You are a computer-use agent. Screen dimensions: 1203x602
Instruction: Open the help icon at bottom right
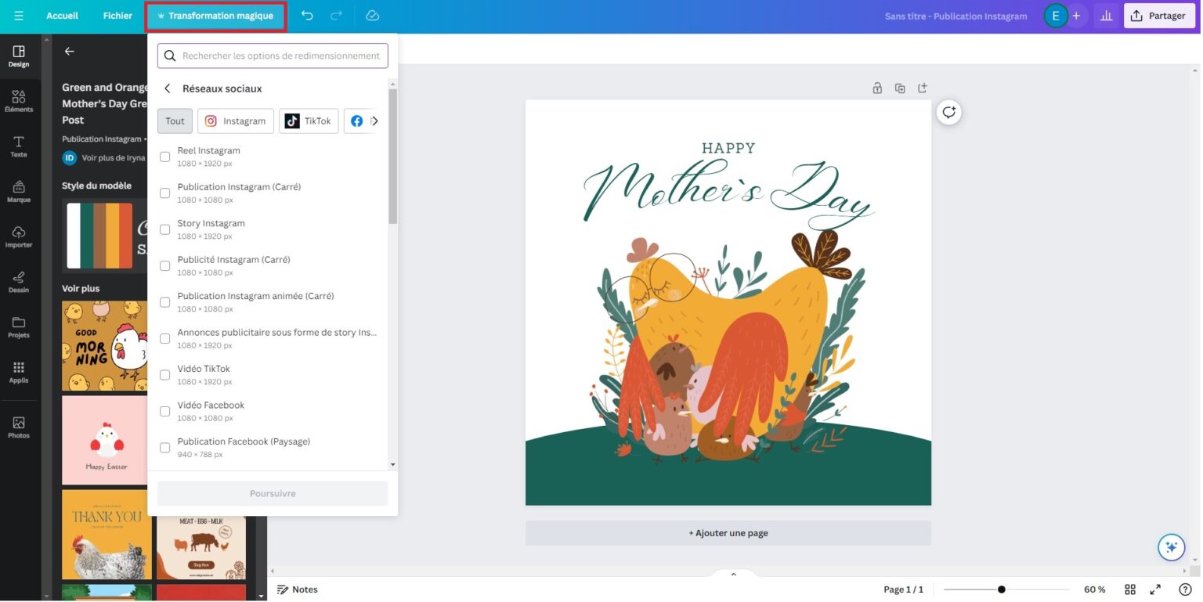coord(1185,589)
